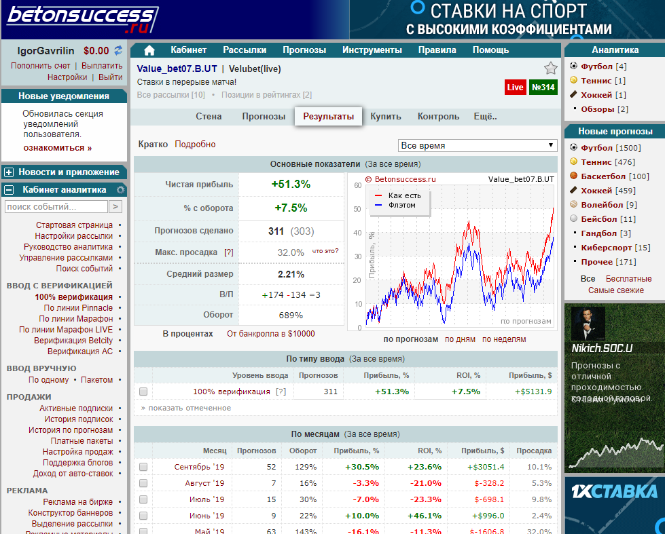665x534 pixels.
Task: Click hockey icon in Новые прогнозы
Action: click(x=573, y=190)
